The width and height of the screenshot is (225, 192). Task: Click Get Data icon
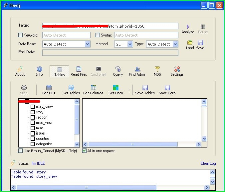click(116, 88)
